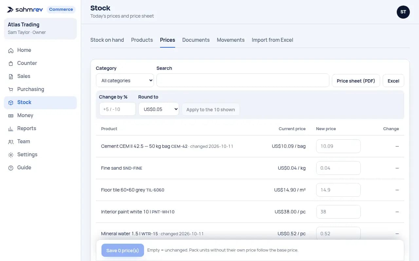419x261 pixels.
Task: Click the Sales document icon
Action: click(x=11, y=76)
